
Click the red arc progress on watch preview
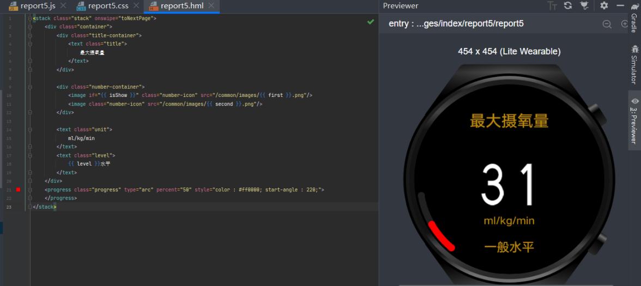(440, 236)
